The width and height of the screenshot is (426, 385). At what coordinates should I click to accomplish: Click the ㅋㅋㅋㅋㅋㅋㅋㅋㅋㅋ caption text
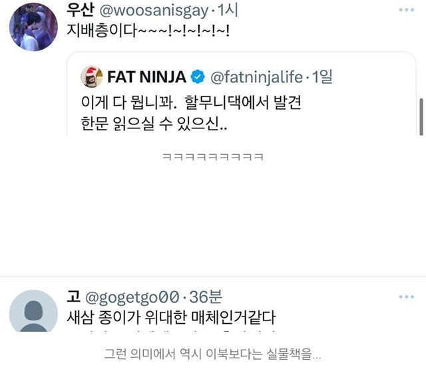pyautogui.click(x=213, y=158)
